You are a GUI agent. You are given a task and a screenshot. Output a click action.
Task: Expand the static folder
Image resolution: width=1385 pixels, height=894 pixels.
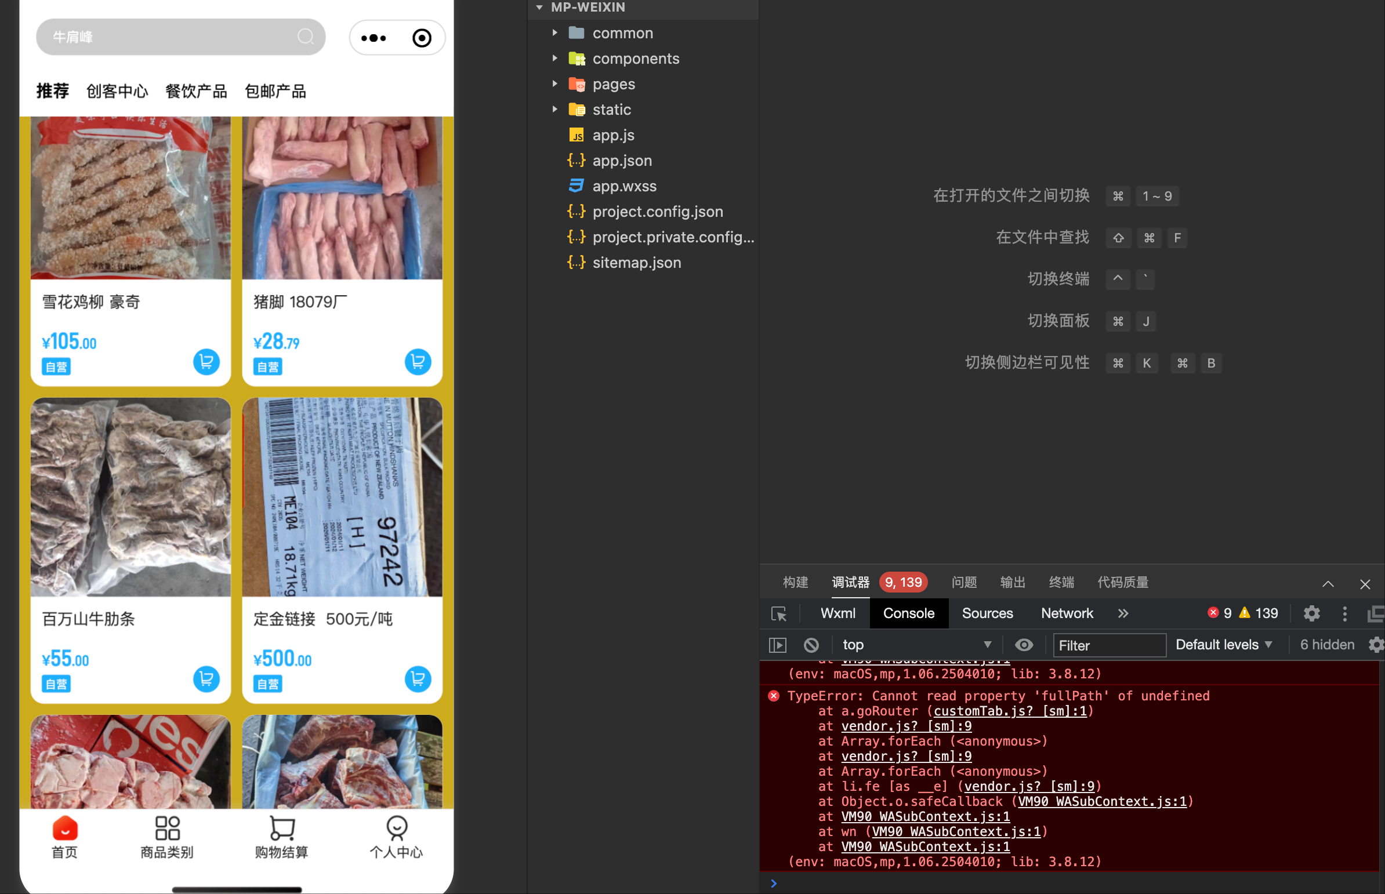tap(554, 110)
